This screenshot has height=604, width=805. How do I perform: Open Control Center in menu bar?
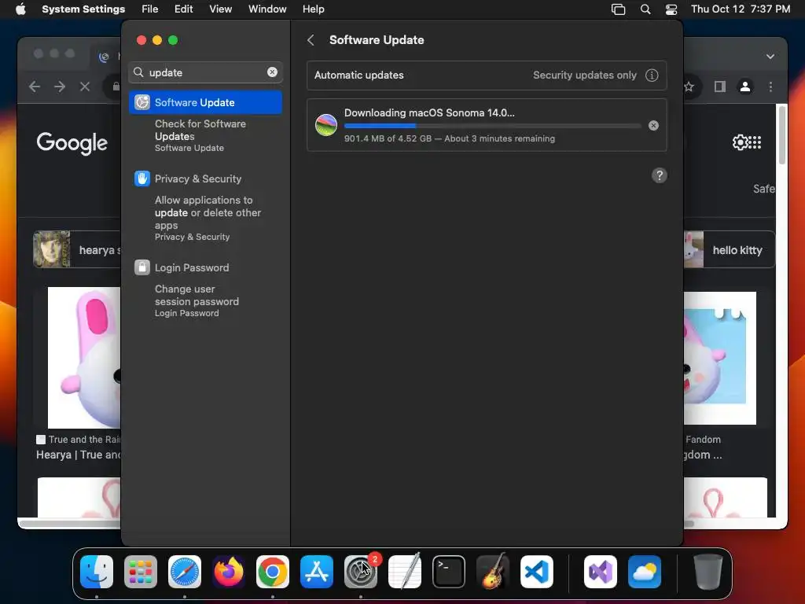[671, 9]
